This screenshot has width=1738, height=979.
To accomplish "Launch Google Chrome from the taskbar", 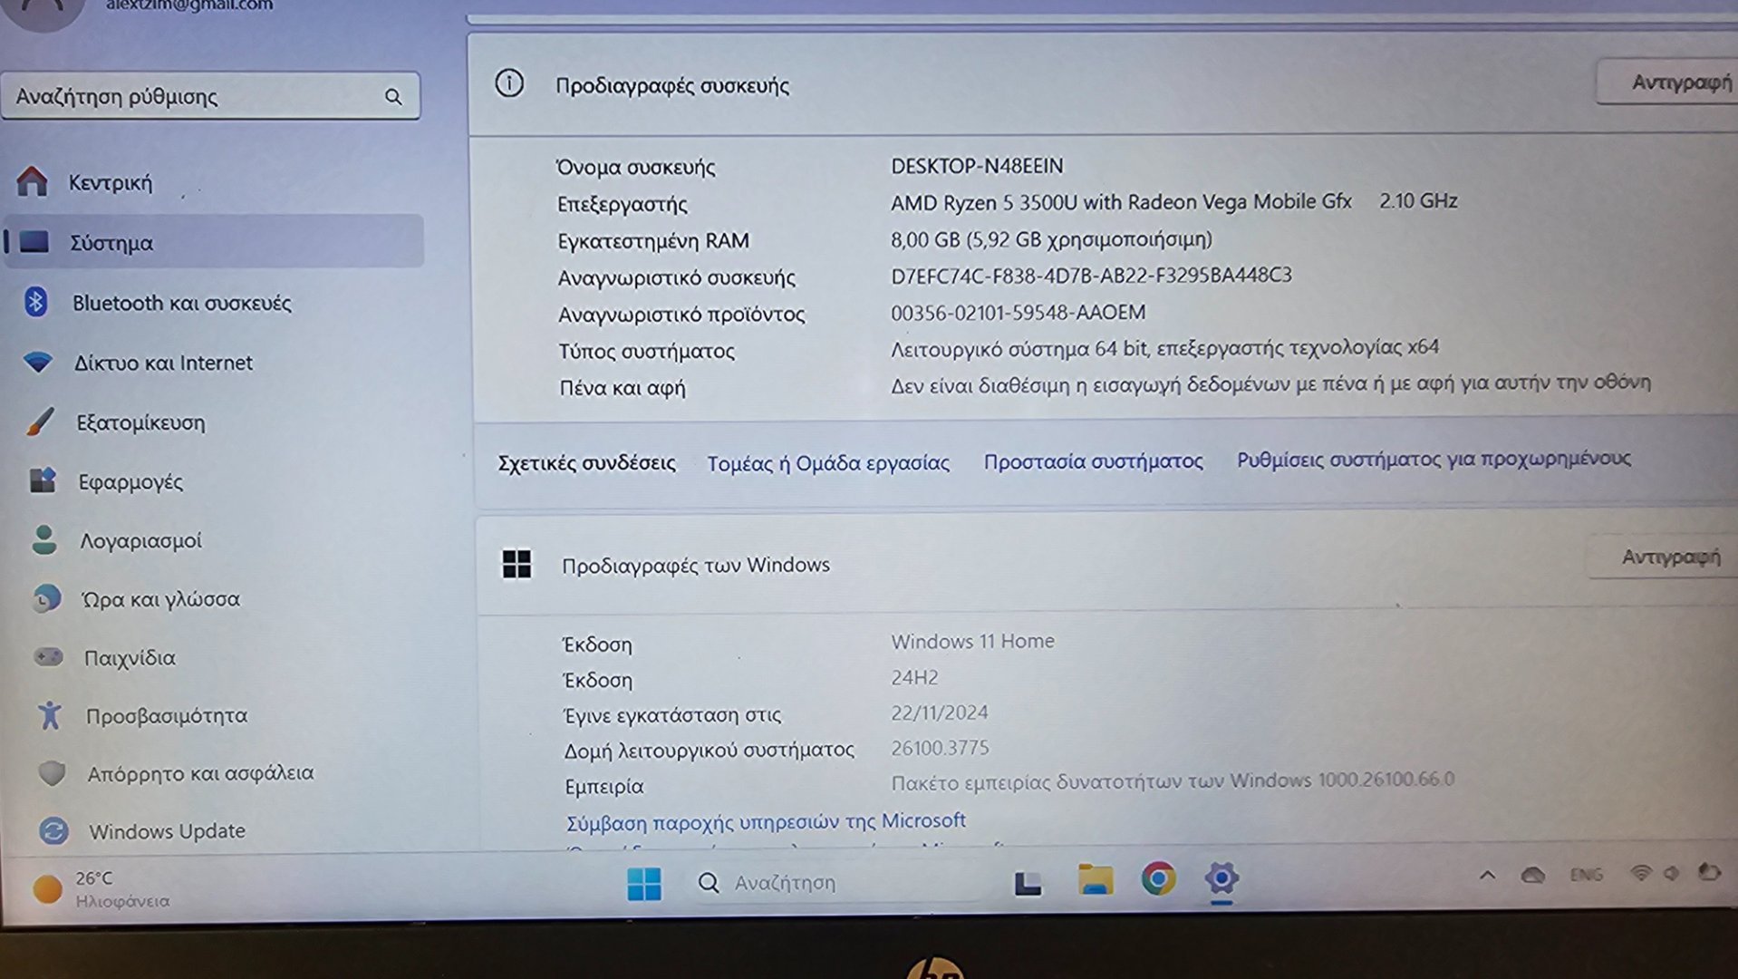I will [x=1158, y=878].
